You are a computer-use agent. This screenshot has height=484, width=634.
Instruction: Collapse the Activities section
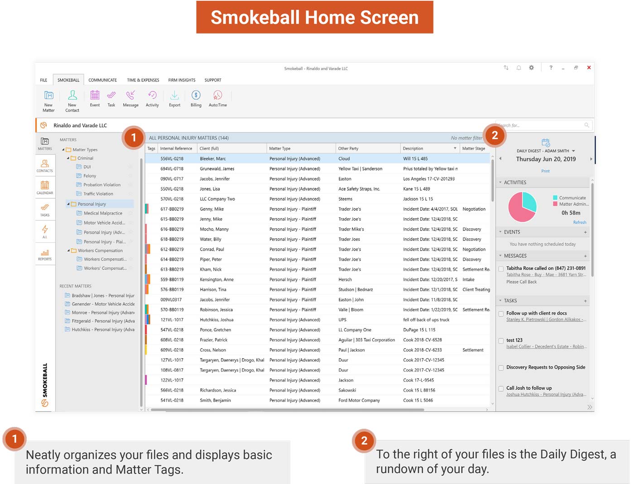[500, 182]
